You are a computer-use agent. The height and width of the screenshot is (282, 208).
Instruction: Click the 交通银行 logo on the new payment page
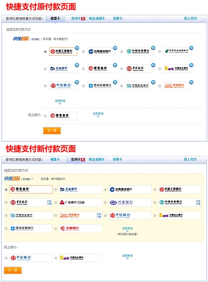tap(80, 190)
